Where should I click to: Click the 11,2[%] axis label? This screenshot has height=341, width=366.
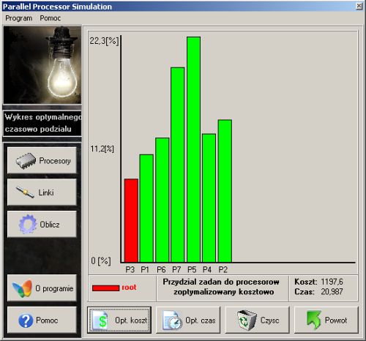[x=102, y=149]
